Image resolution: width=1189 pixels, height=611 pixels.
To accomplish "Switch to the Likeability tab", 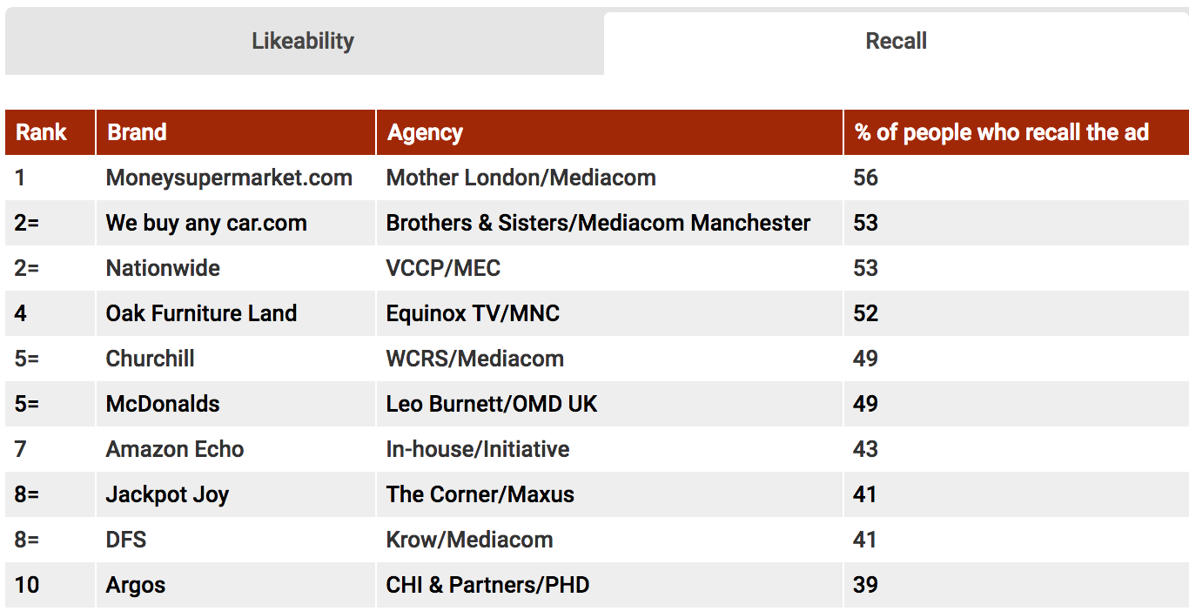I will tap(303, 41).
